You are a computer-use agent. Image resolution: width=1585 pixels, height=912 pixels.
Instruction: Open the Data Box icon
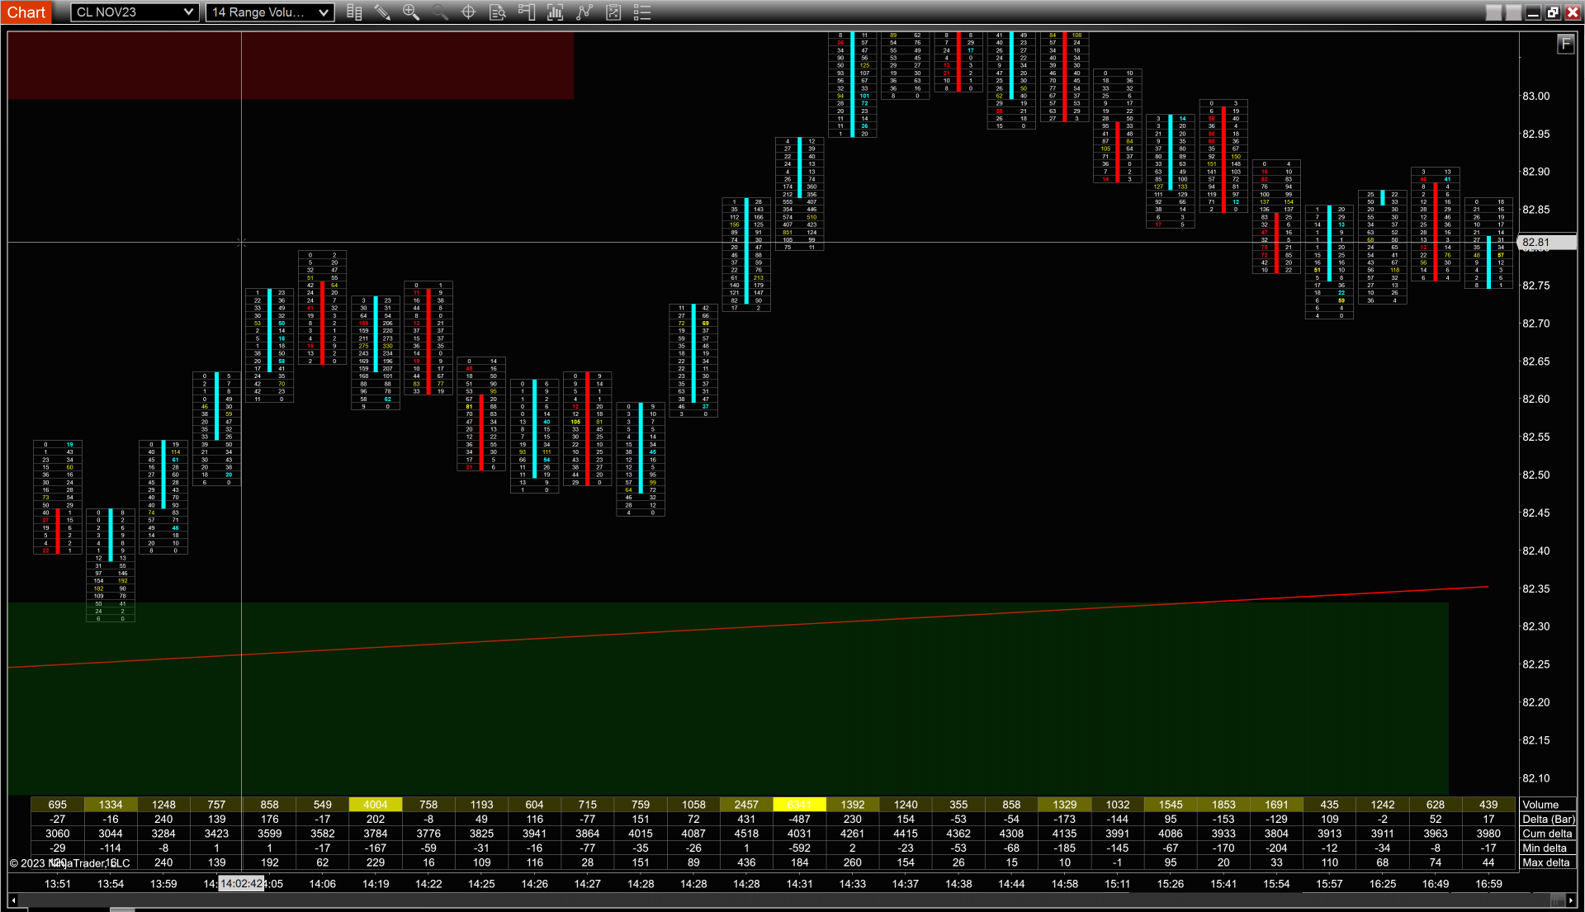click(497, 12)
